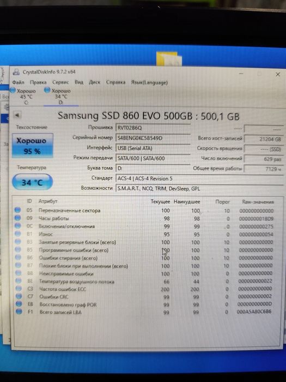Click status icon of Ошибки стирания row

(18, 257)
